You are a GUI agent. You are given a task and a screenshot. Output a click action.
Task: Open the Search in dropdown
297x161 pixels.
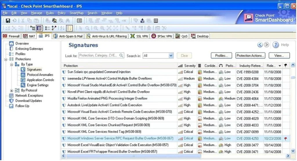171,56
